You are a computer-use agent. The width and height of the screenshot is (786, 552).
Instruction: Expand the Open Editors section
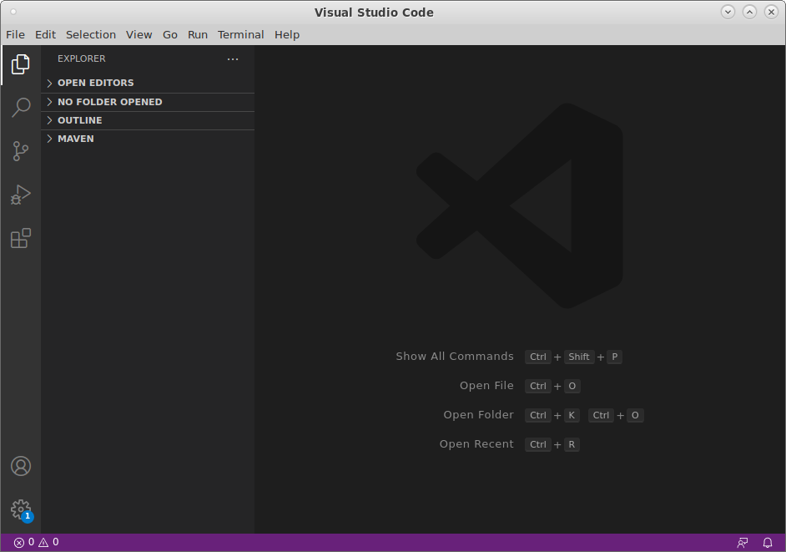pyautogui.click(x=95, y=84)
